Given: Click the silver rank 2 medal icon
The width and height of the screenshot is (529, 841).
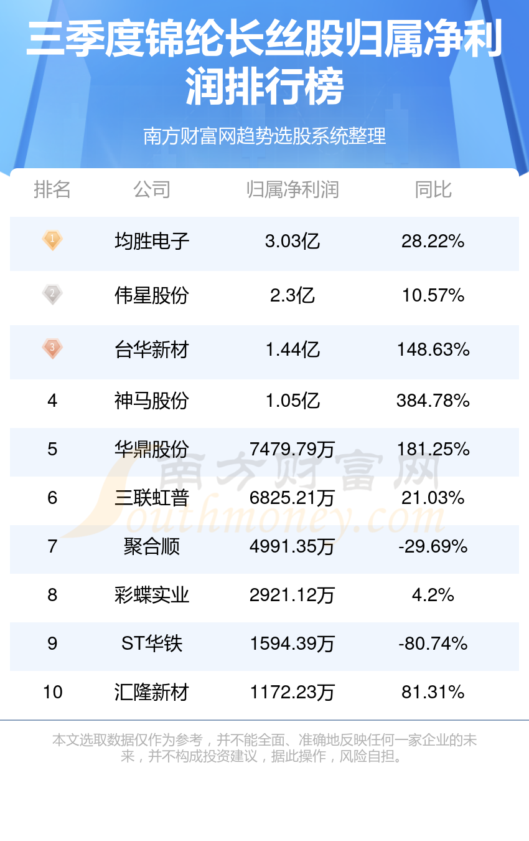Looking at the screenshot, I should coord(52,294).
